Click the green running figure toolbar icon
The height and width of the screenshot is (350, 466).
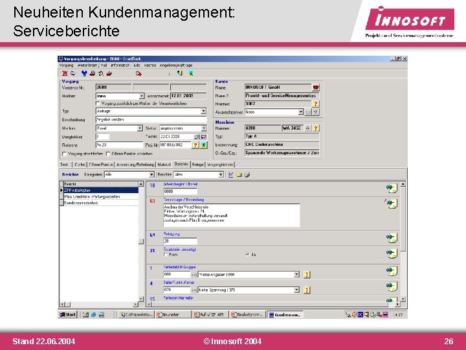(191, 73)
